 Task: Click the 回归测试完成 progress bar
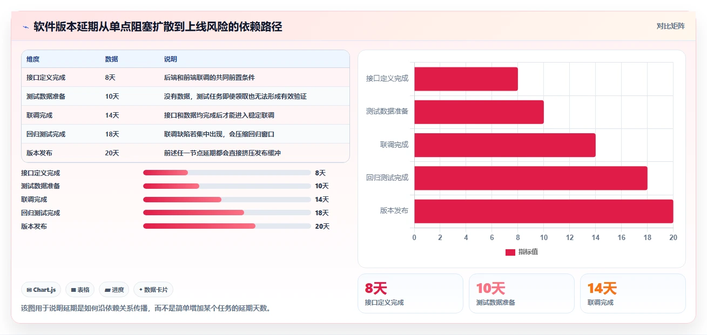(227, 213)
